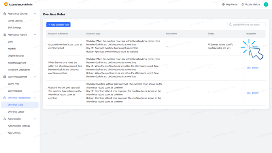Click the Overtime type column header

93,34
